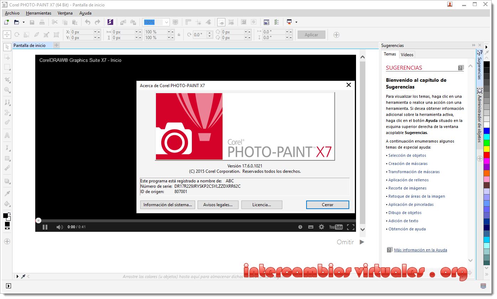Select the Mask Transform tool
Viewport: 497px width, 299px height.
(7, 57)
